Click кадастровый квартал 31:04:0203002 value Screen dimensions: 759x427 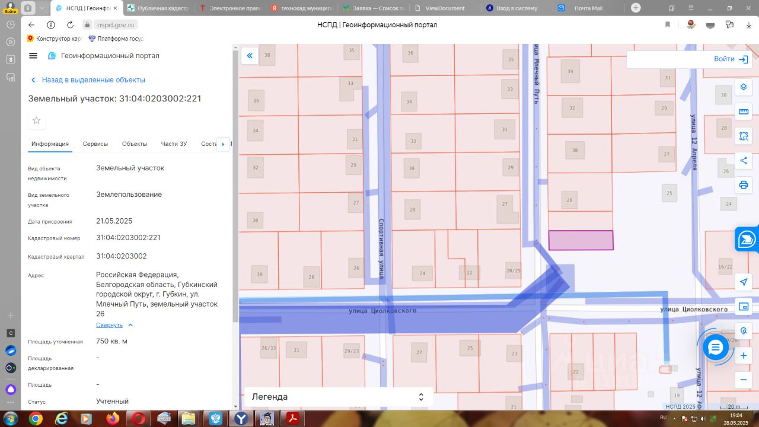click(x=121, y=256)
